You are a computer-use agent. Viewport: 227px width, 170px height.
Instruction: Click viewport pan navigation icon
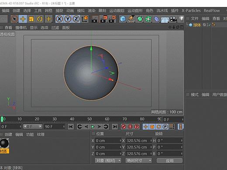click(170, 27)
